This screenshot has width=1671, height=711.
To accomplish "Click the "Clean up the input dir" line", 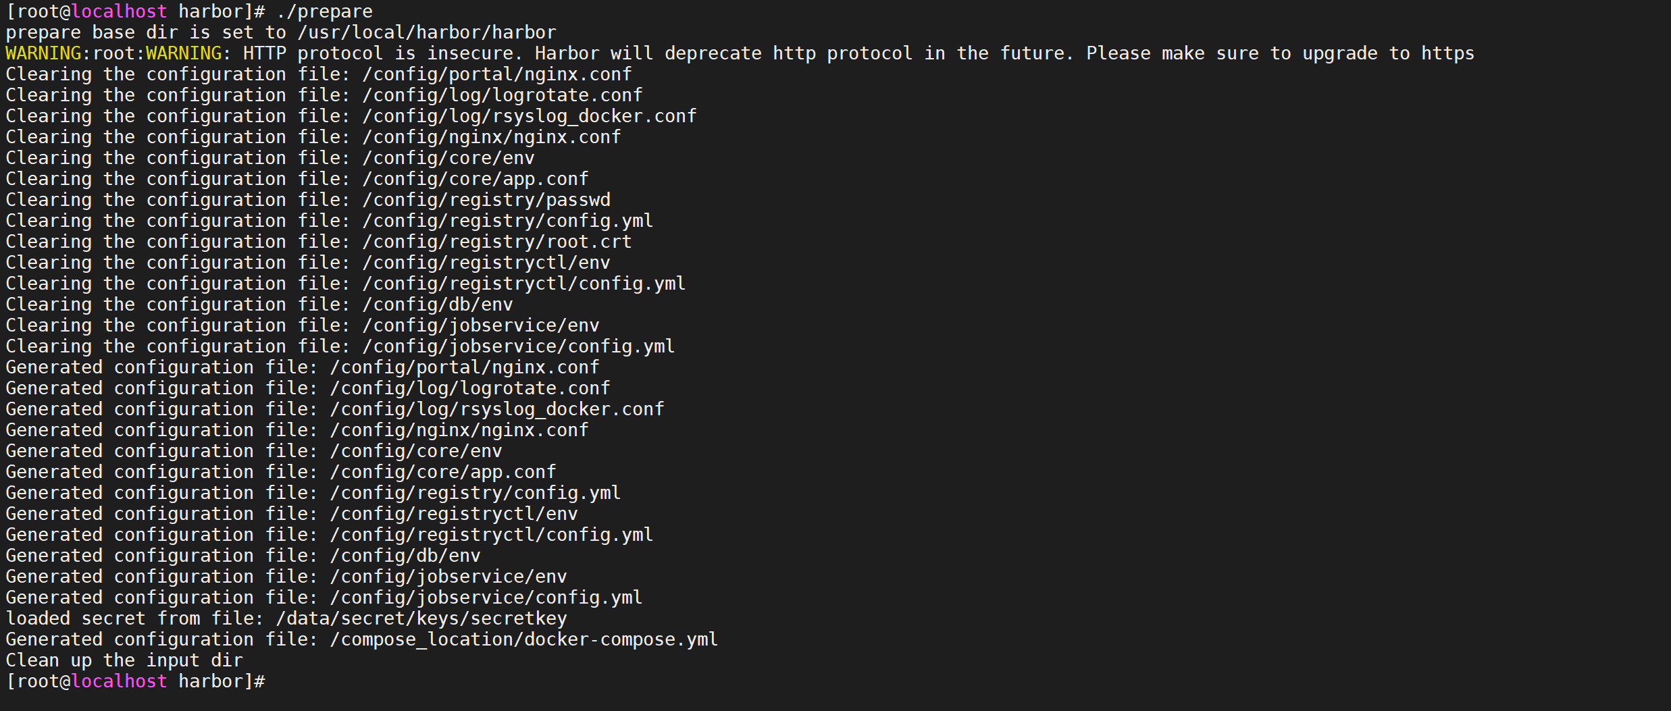I will (x=124, y=660).
